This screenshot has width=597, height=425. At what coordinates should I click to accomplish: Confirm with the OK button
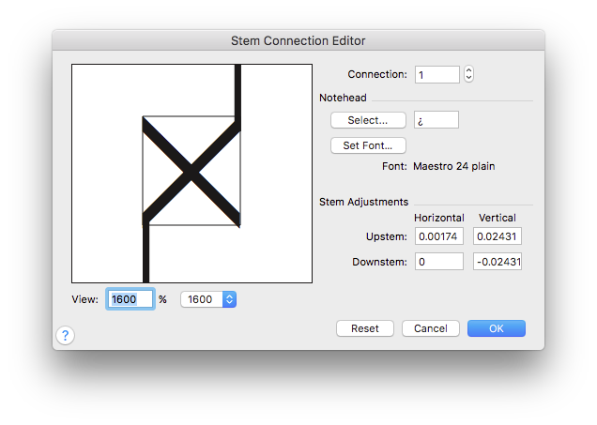[x=497, y=328]
